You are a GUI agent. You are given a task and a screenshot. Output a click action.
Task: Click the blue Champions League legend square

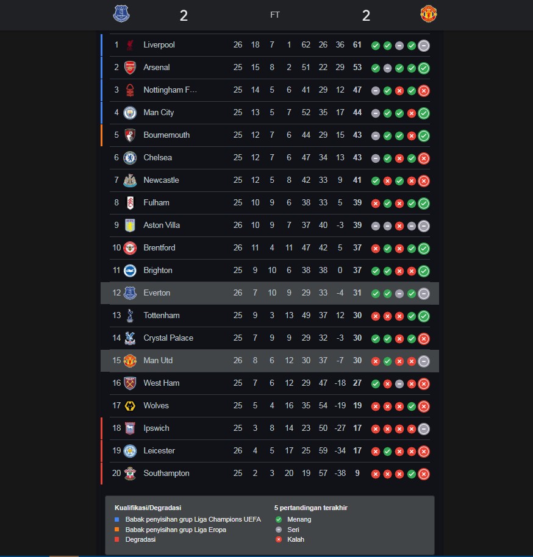click(x=116, y=520)
